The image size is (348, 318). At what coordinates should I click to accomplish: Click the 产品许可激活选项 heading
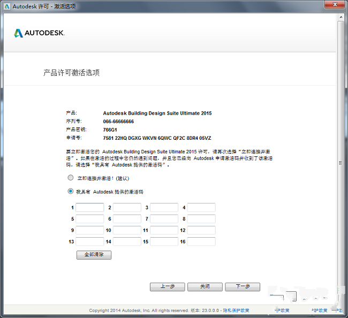71,73
